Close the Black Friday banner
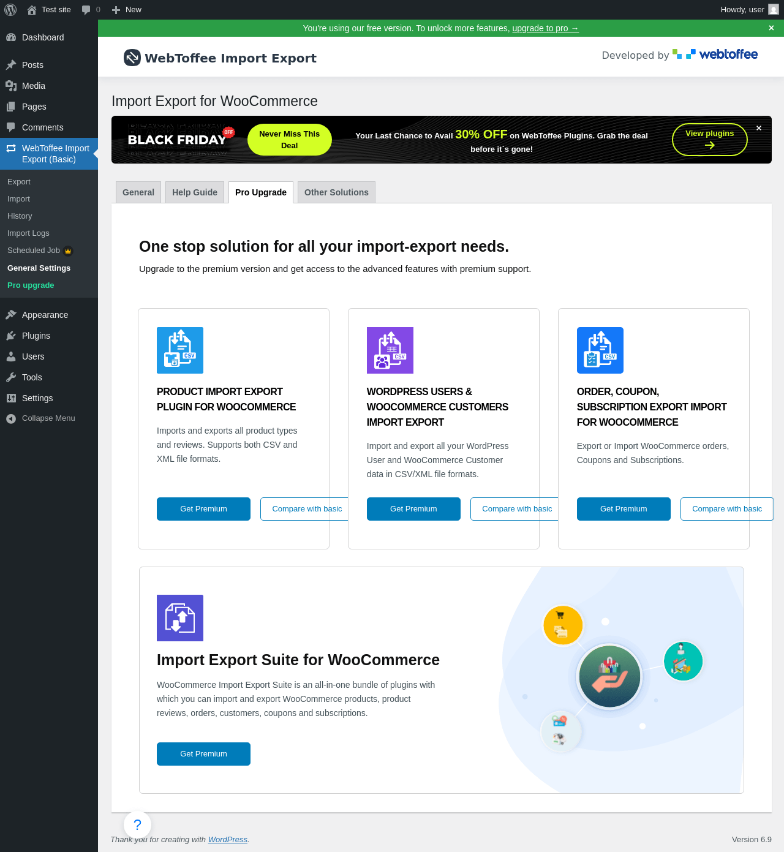784x852 pixels. tap(759, 128)
